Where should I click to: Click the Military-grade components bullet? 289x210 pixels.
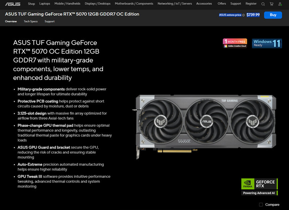(x=62, y=91)
